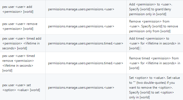The width and height of the screenshot is (183, 100).
Task: Click the permission node in the set option row
Action: [x=81, y=88]
